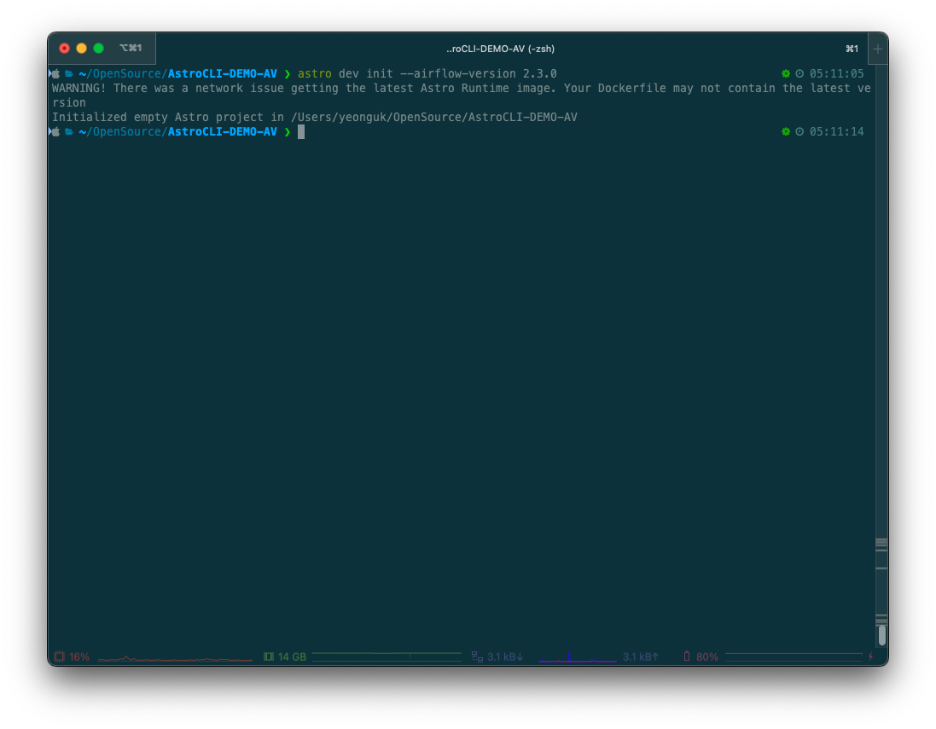
Task: Click the clock icon beside 05:11:14
Action: coord(799,131)
